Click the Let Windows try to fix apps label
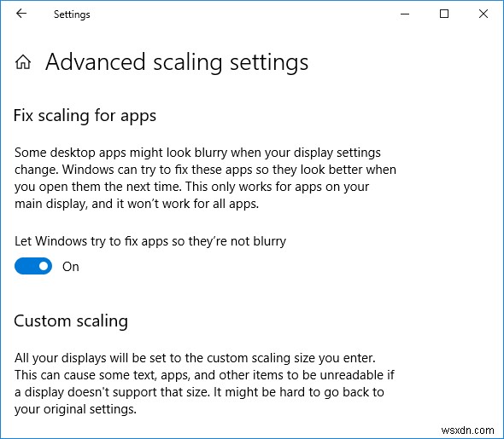The width and height of the screenshot is (504, 439). [x=150, y=241]
